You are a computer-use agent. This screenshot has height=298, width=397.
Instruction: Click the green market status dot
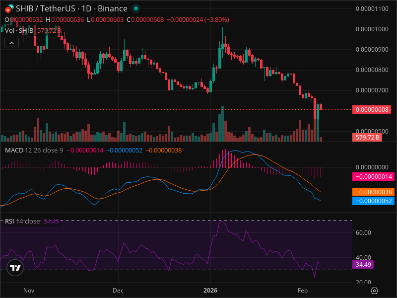click(136, 8)
